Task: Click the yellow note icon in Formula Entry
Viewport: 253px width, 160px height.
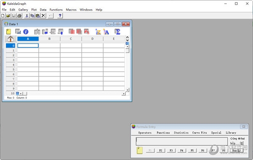Action: click(140, 150)
